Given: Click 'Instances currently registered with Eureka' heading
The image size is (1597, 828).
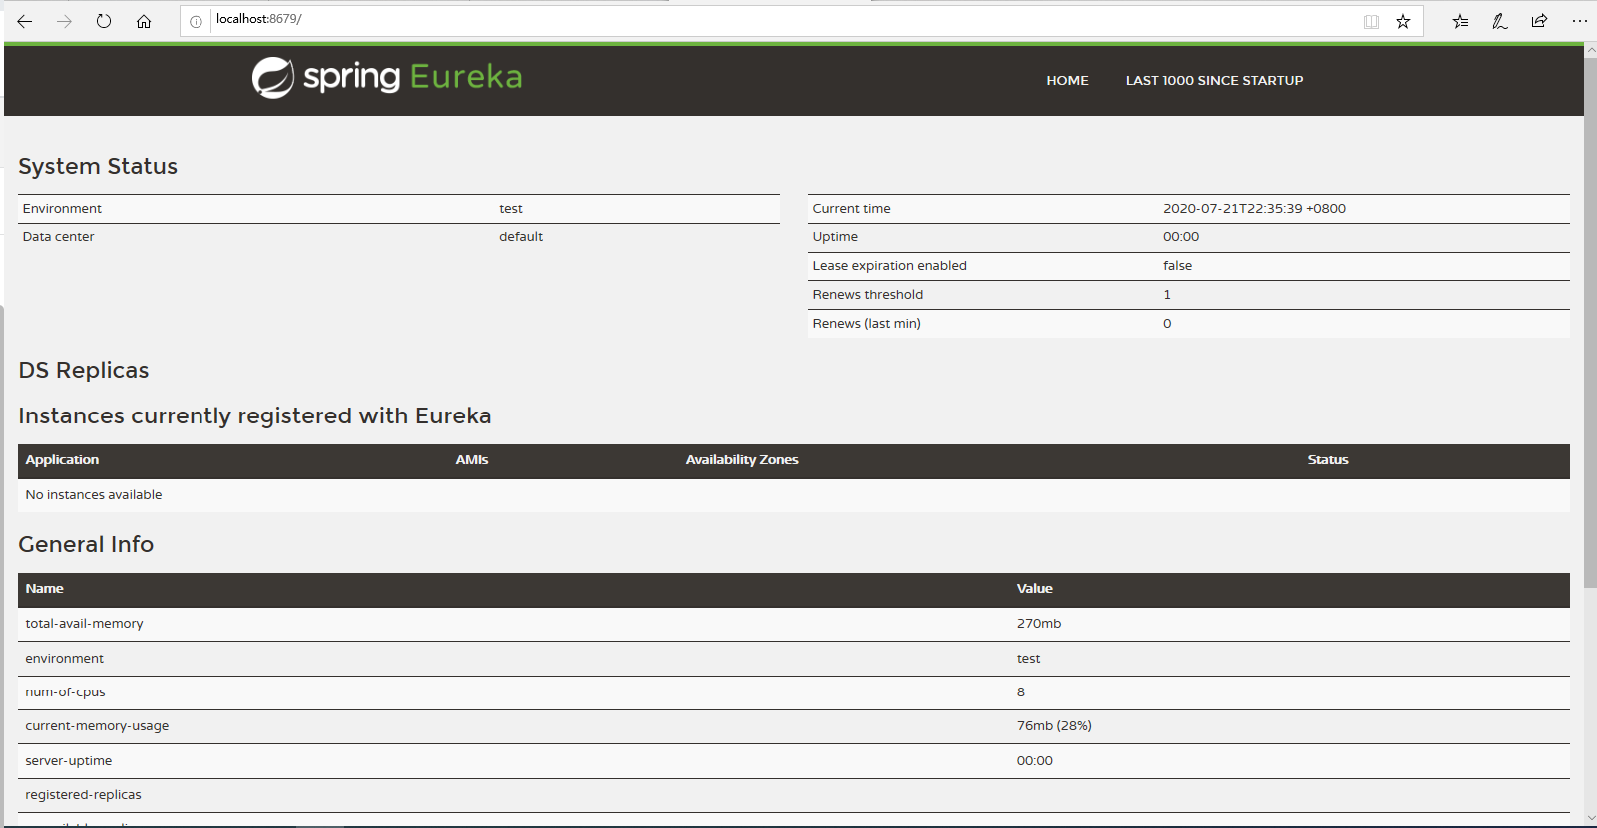Looking at the screenshot, I should point(254,415).
